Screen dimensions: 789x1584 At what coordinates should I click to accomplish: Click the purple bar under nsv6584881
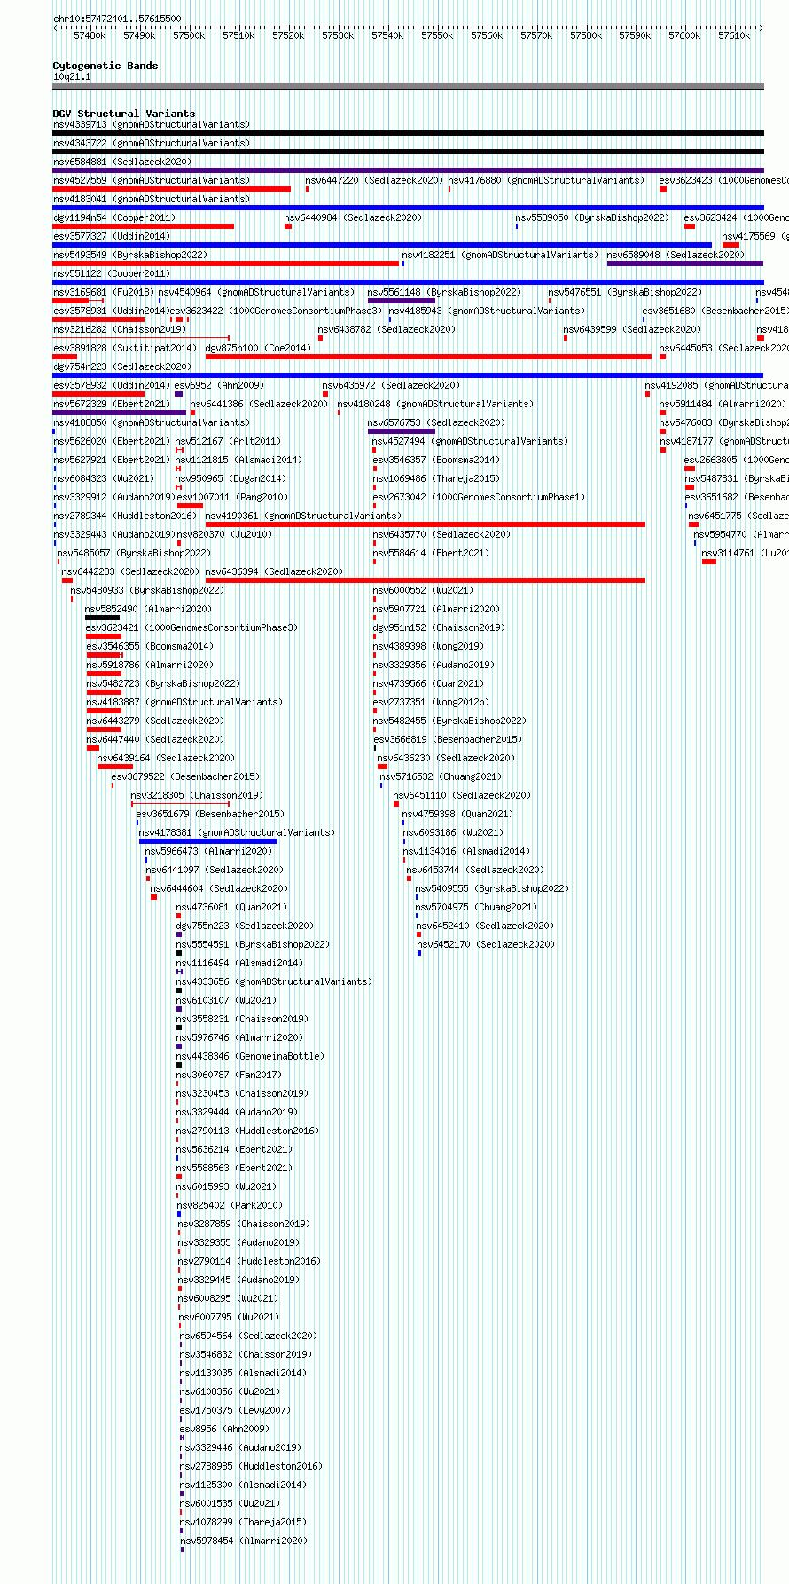(408, 170)
